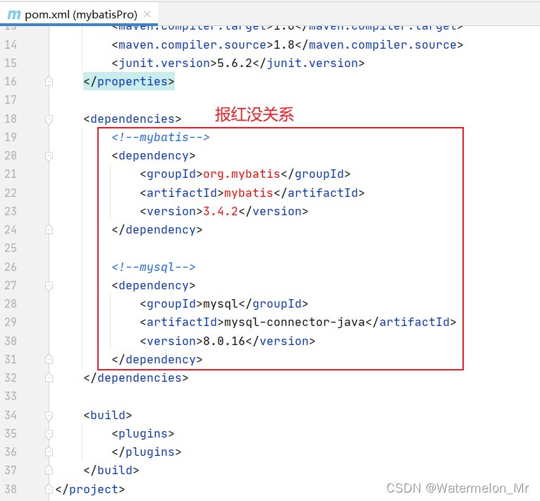The image size is (540, 501).
Task: Click the mybatis XML comment
Action: (161, 137)
